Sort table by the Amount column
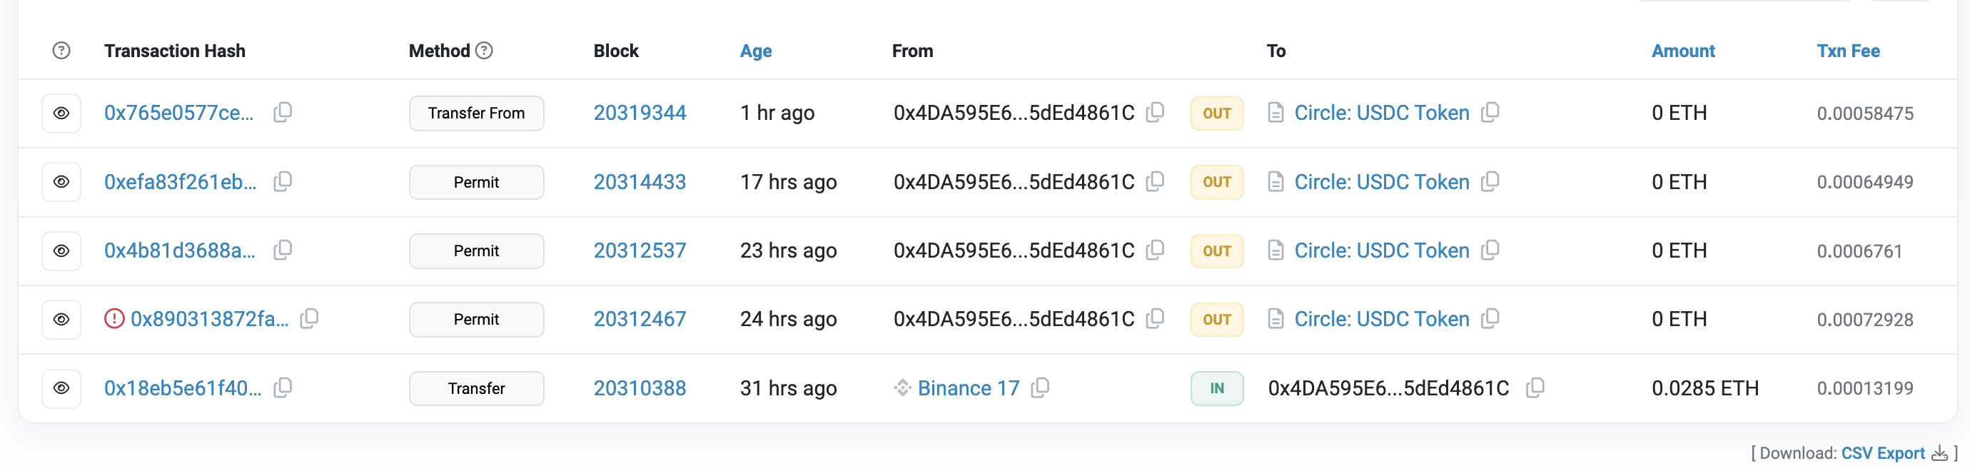 pyautogui.click(x=1682, y=51)
